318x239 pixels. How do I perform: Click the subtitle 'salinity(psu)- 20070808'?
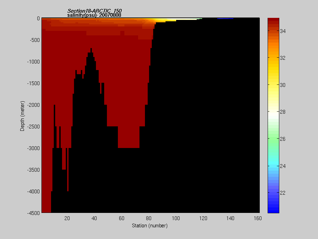click(94, 15)
